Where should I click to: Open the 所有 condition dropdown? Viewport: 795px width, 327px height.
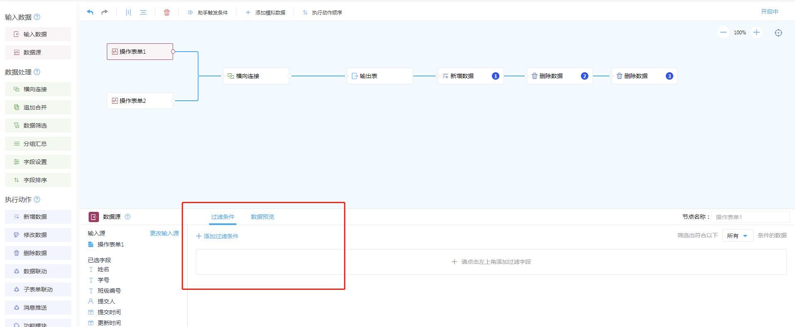pyautogui.click(x=737, y=236)
